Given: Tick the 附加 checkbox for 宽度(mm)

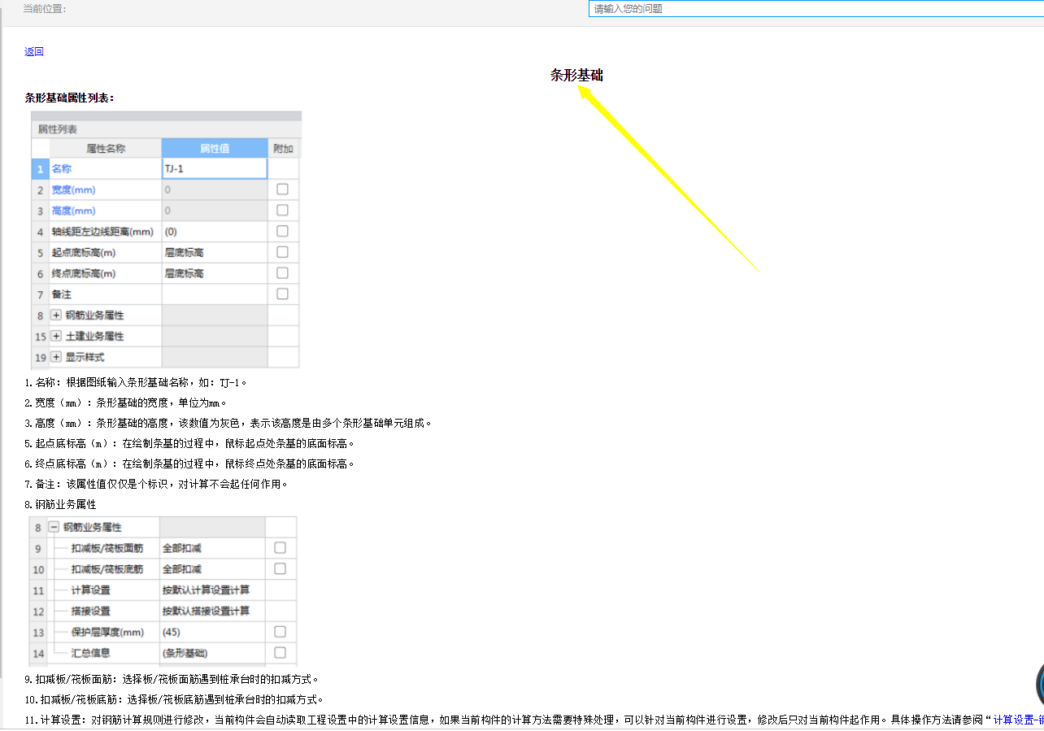Looking at the screenshot, I should [282, 189].
